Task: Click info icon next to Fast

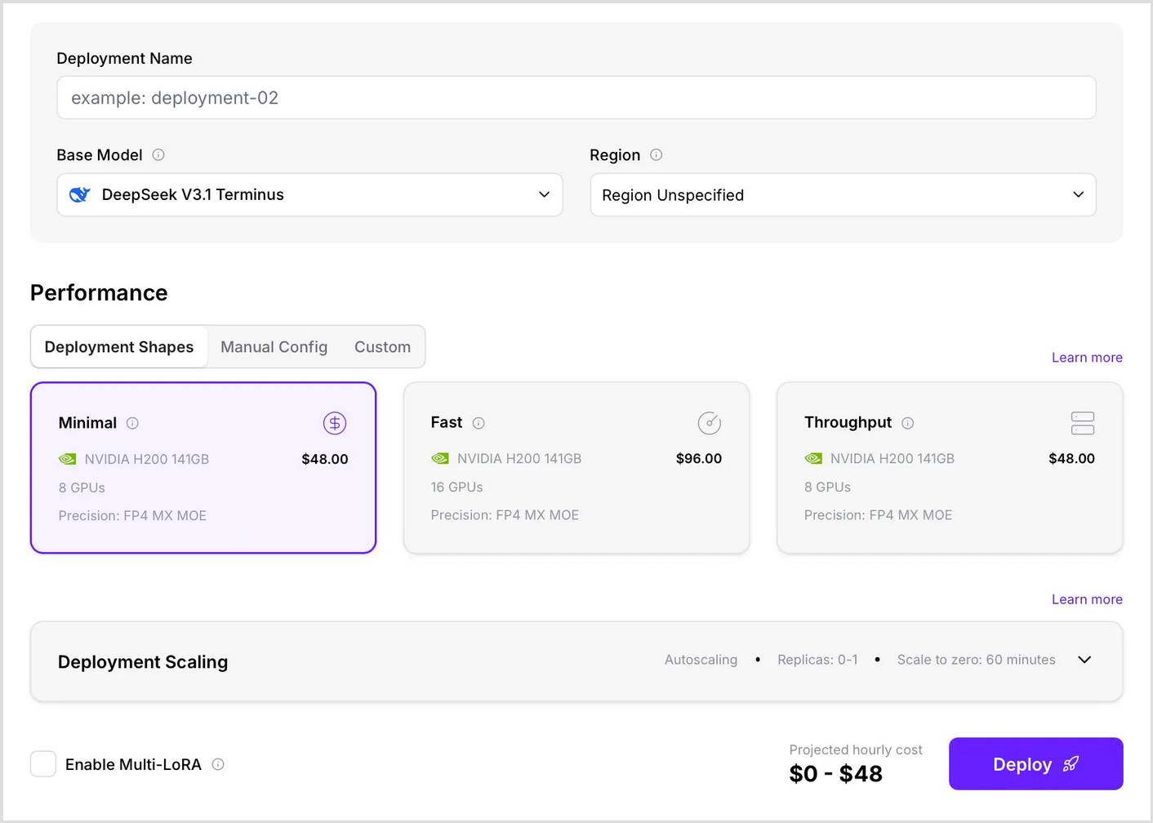Action: (479, 423)
